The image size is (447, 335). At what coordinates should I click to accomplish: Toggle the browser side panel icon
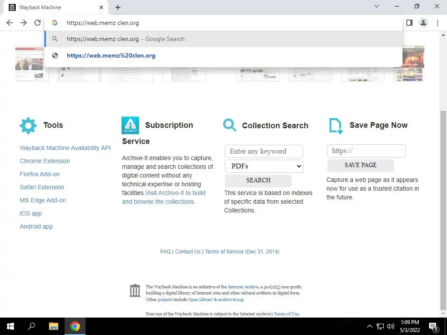pyautogui.click(x=409, y=23)
